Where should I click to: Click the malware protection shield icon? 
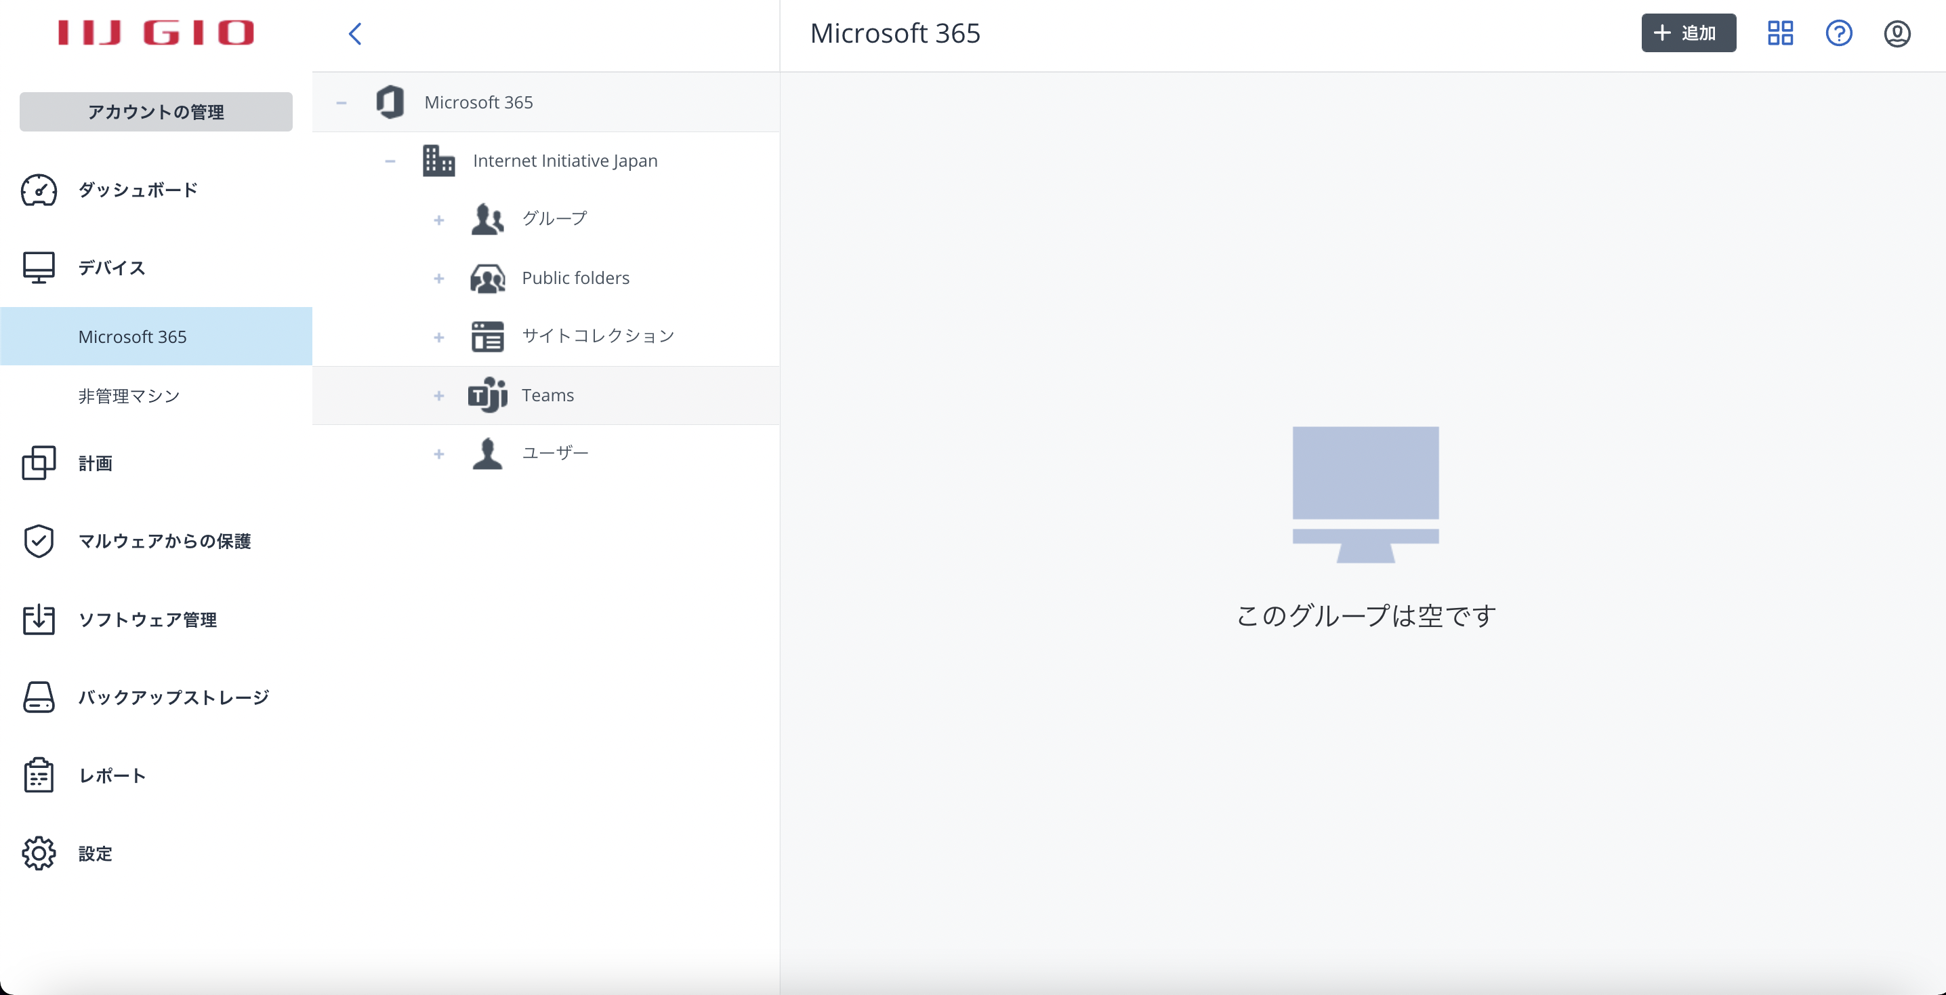click(39, 541)
